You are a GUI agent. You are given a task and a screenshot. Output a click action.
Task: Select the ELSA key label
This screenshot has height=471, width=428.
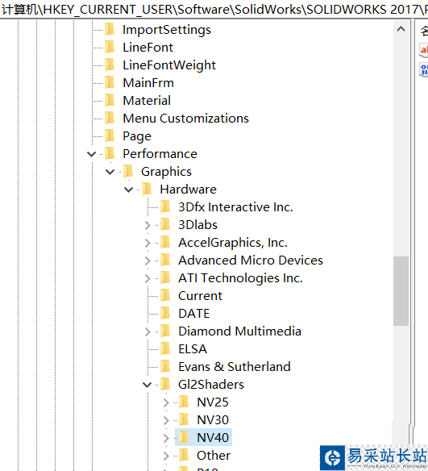coord(193,348)
